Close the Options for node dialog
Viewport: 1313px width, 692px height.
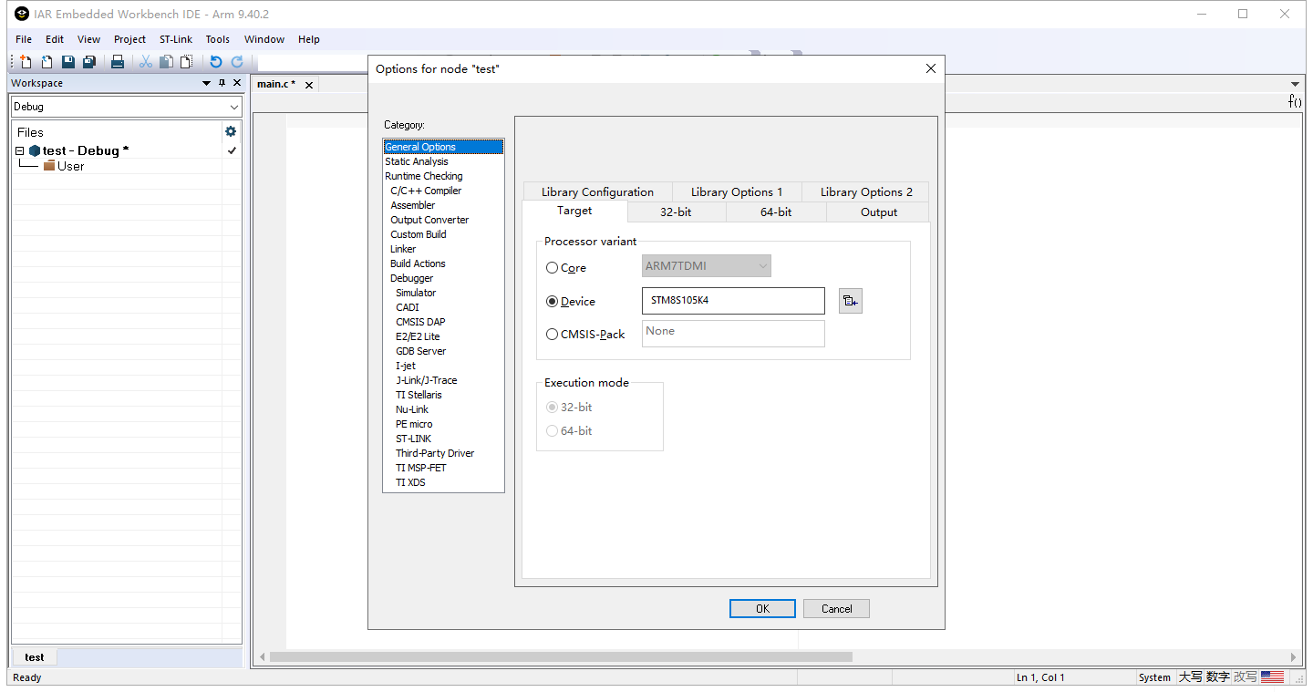(x=931, y=68)
